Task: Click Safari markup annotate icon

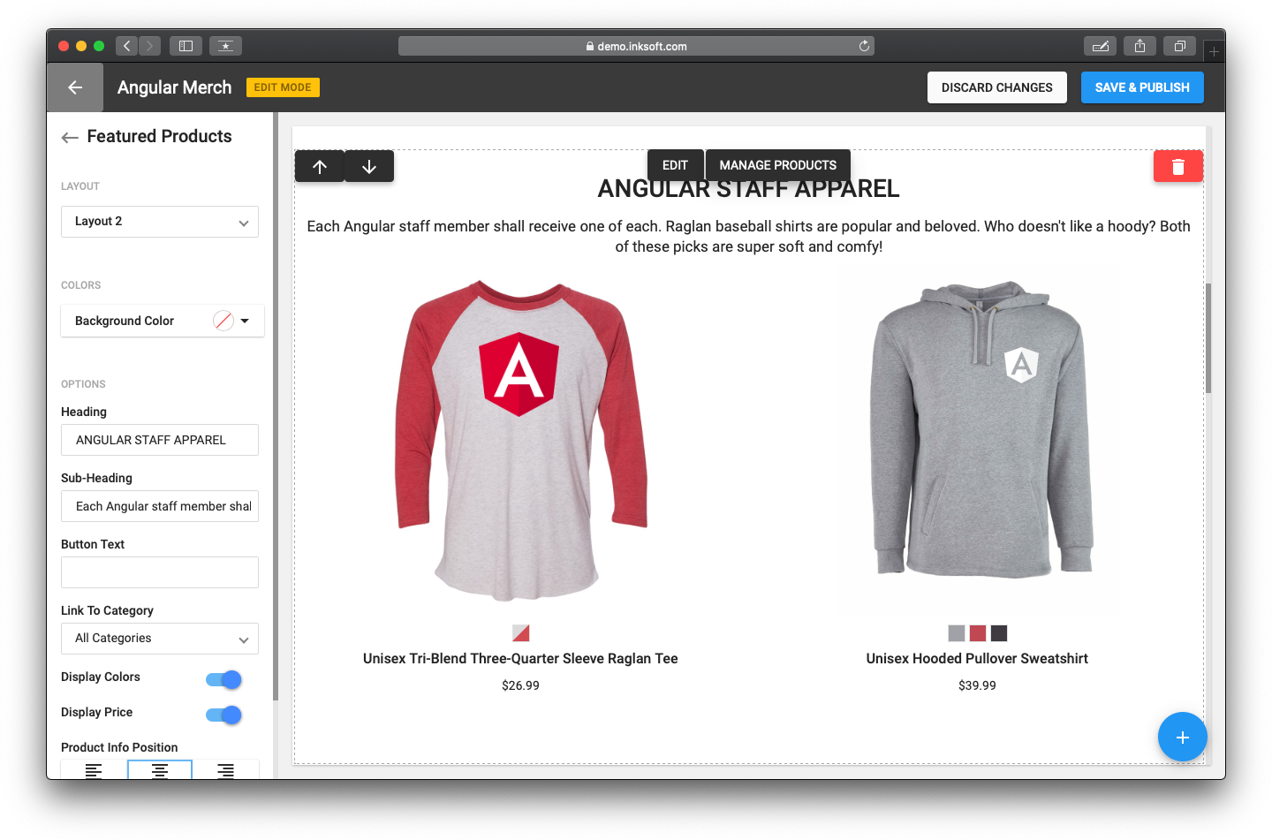Action: point(1101,46)
